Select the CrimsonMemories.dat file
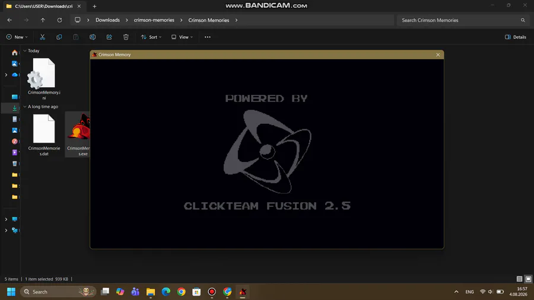The image size is (534, 300). pos(44,135)
